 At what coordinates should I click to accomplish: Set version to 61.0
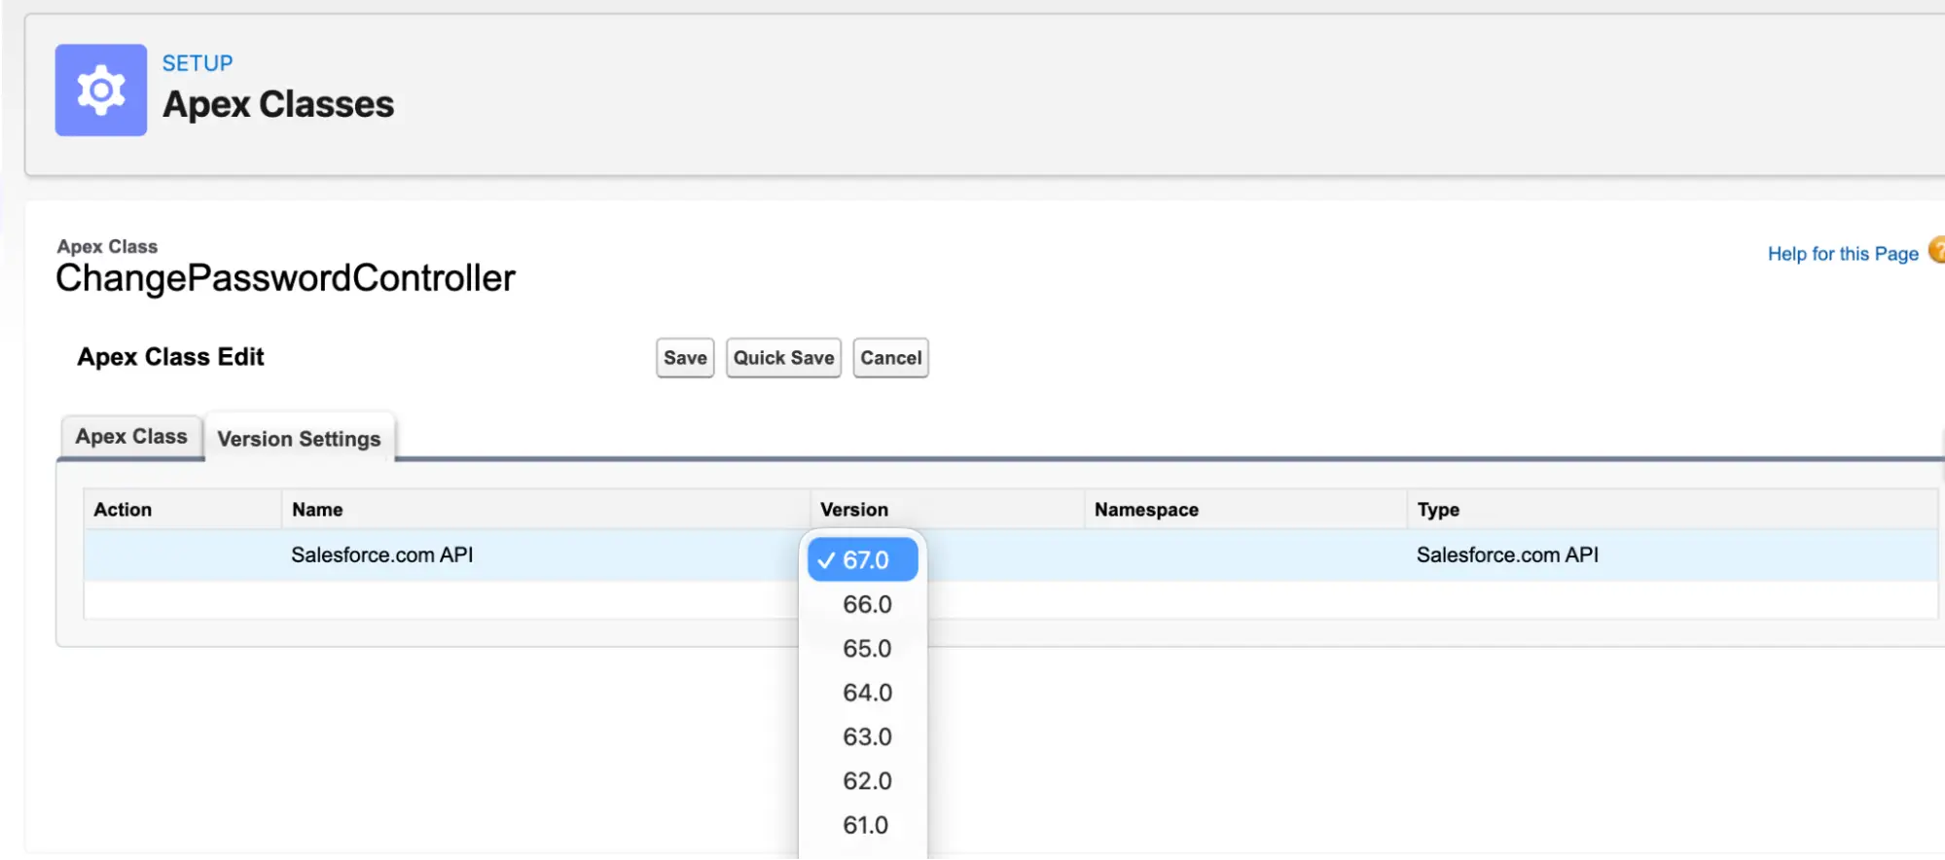[x=865, y=825]
